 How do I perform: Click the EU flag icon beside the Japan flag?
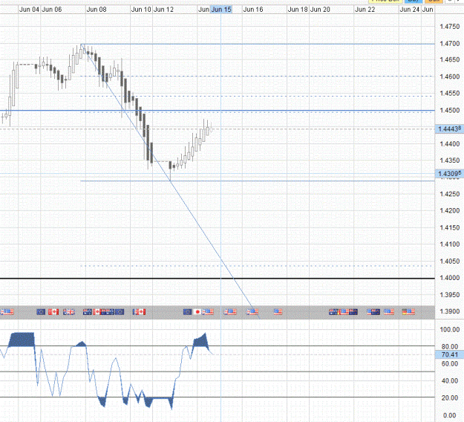pyautogui.click(x=188, y=312)
